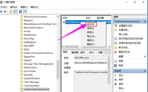Collapse the TextServicesFramework actions section
Image resolution: width=148 pixels, height=92 pixels.
[x=145, y=21]
